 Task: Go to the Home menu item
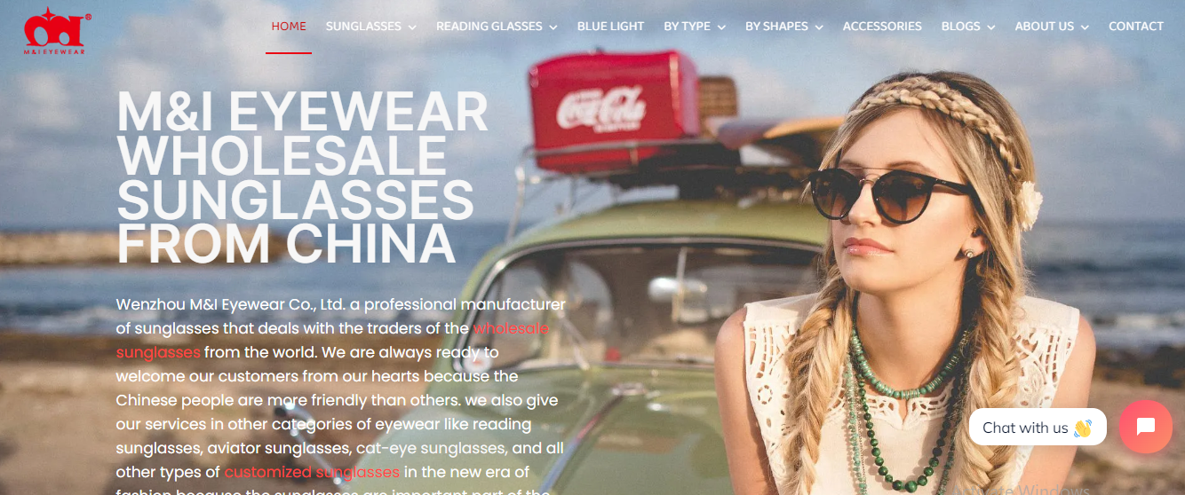coord(289,27)
